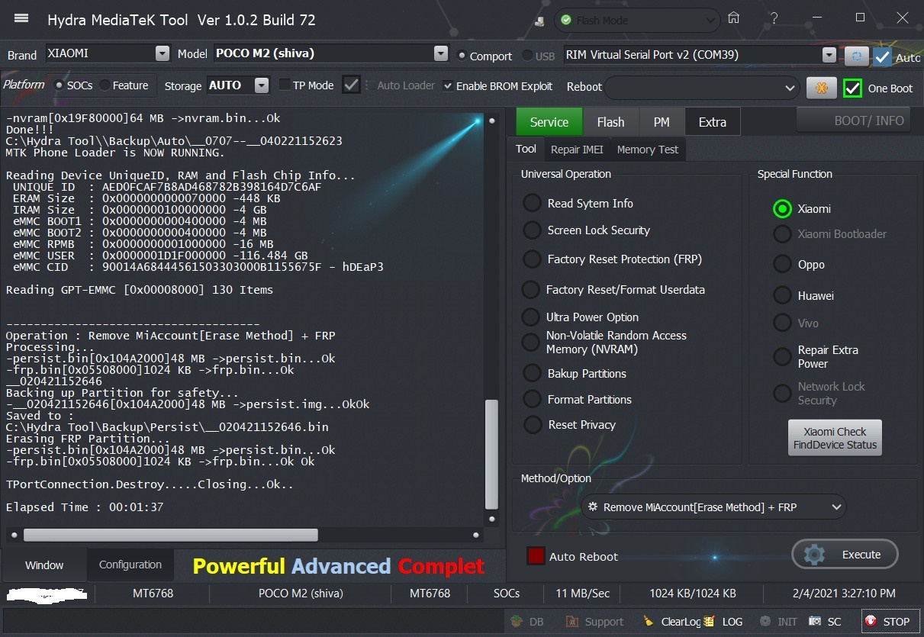The image size is (924, 637).
Task: Click the log horizontal scrollbar thumb
Action: [170, 536]
